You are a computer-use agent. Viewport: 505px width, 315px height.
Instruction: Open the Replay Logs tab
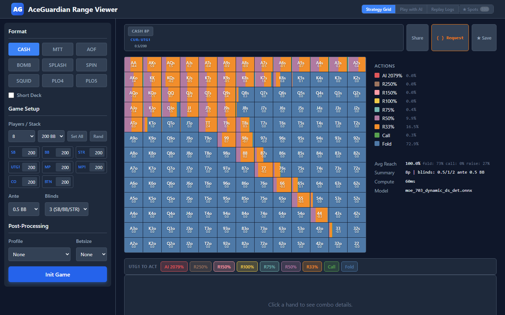443,9
